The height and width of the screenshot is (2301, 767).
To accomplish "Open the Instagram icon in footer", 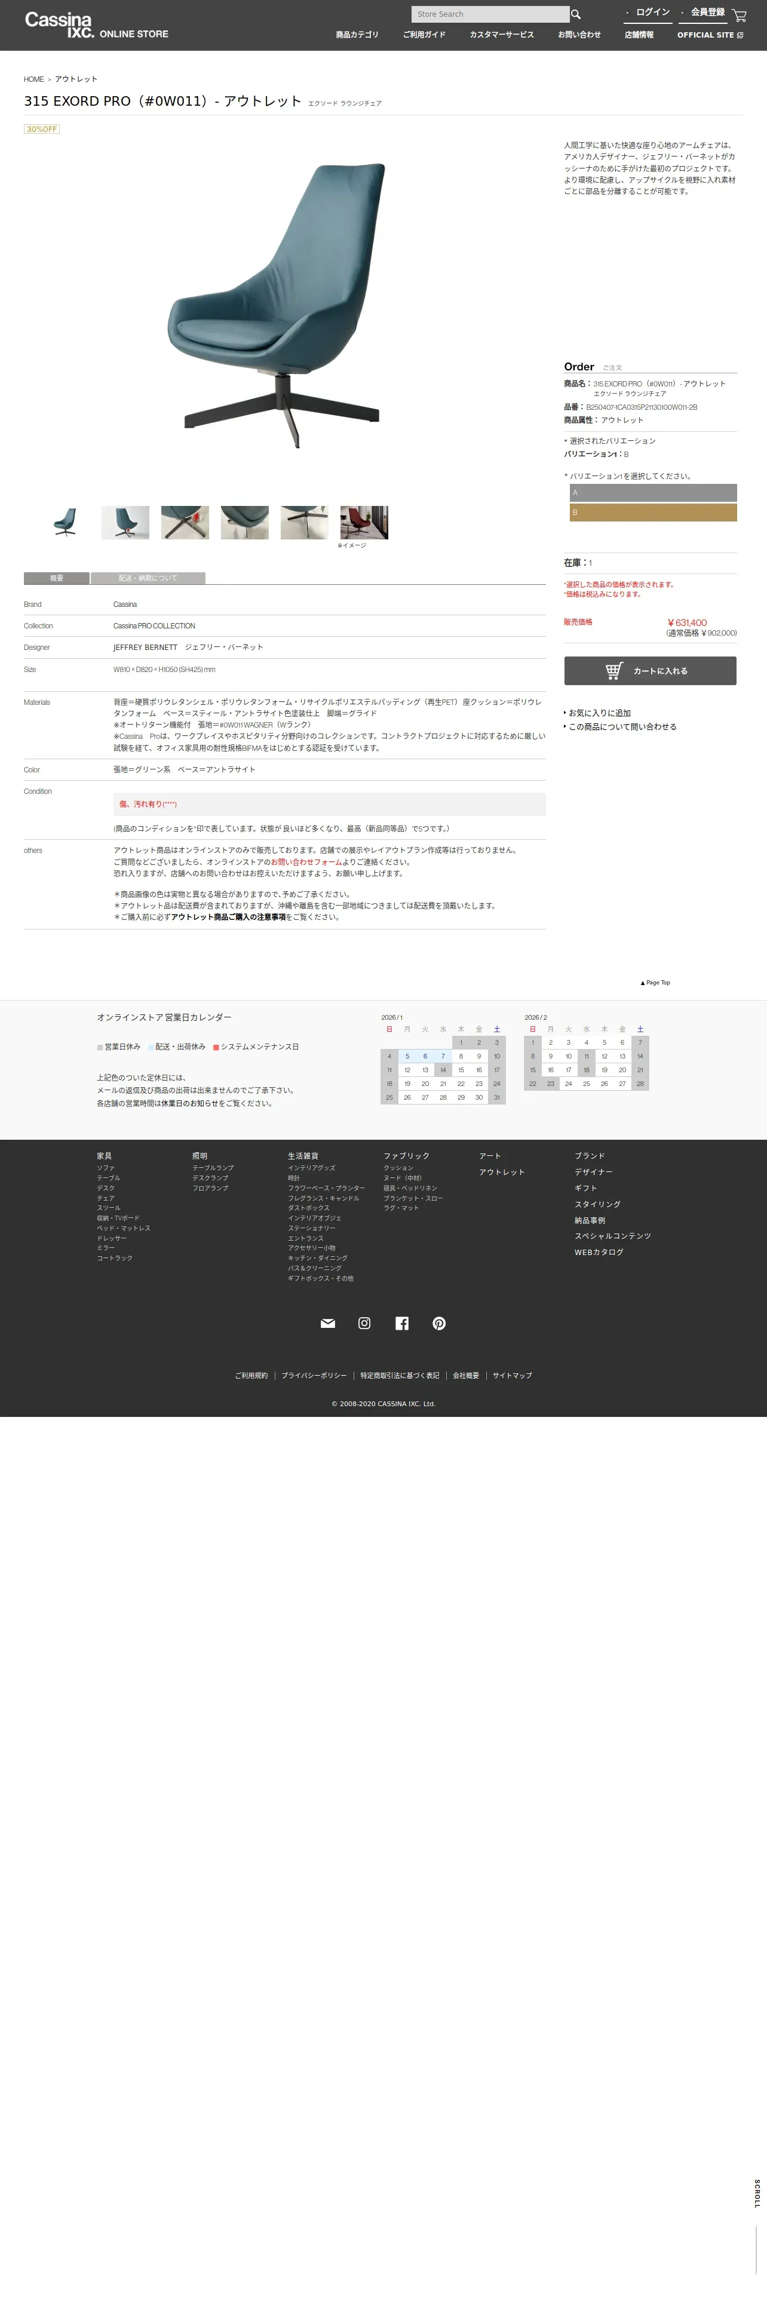I will [x=364, y=1323].
